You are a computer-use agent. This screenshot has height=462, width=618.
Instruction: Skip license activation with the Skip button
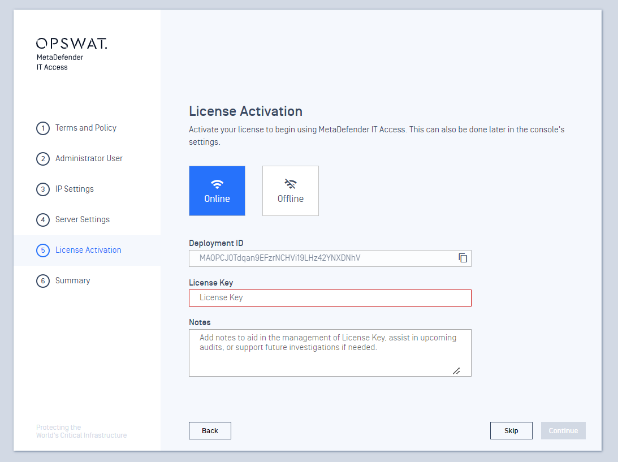coord(511,430)
